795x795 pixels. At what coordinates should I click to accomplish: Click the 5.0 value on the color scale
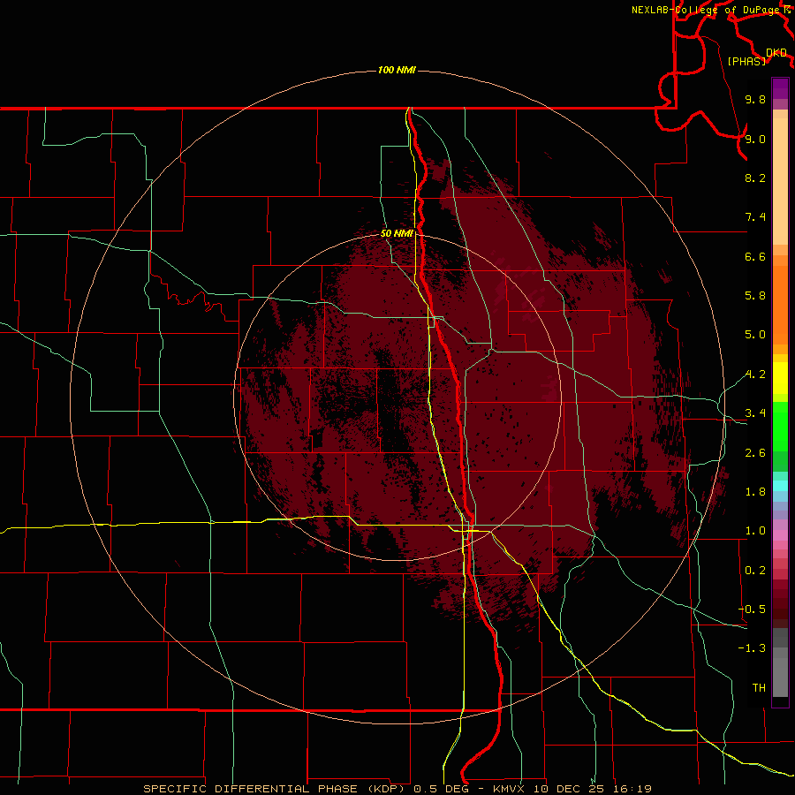coord(755,335)
